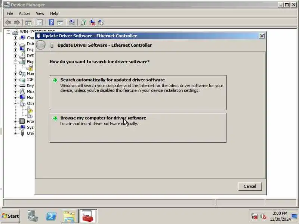
Task: Select the processor icon beside 'Proc'
Action: (22, 121)
